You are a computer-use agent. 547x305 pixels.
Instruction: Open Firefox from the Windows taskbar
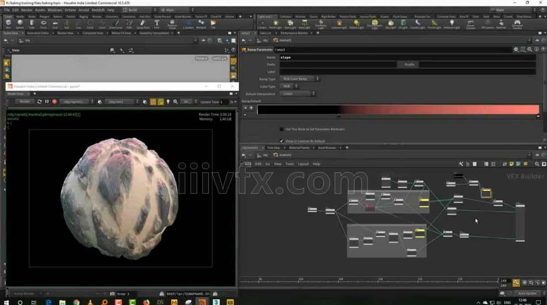click(146, 302)
